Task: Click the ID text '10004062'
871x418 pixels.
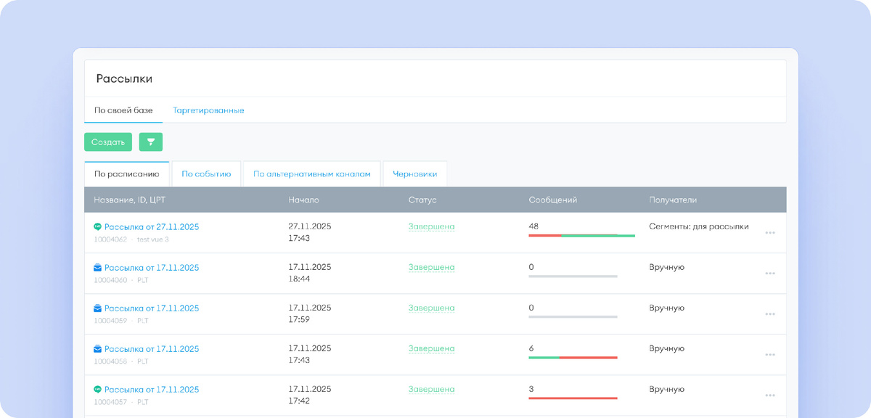Action: coord(110,239)
